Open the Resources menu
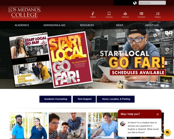Screen dimensions: 174x139 (87, 25)
